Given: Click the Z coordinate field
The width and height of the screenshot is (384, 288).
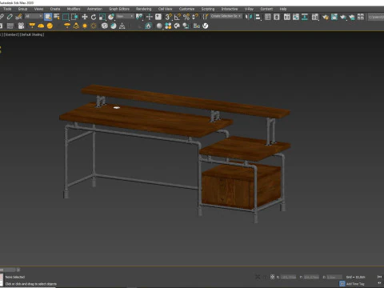Looking at the screenshot, I should (x=334, y=277).
